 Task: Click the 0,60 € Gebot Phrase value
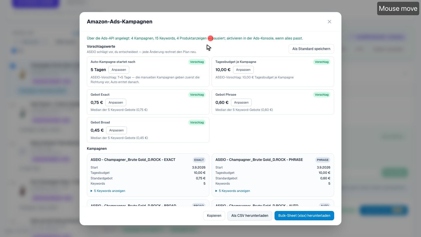[222, 102]
